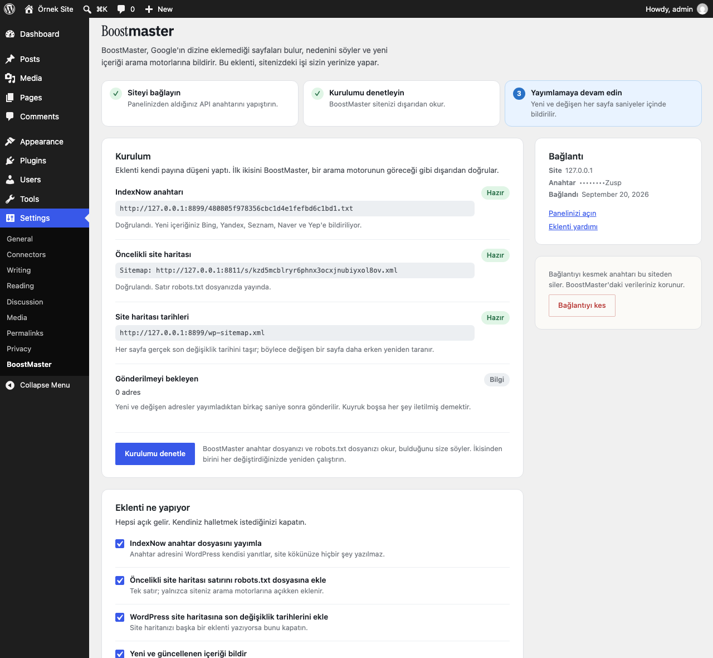Click the home icon for Örnek Site

point(29,9)
